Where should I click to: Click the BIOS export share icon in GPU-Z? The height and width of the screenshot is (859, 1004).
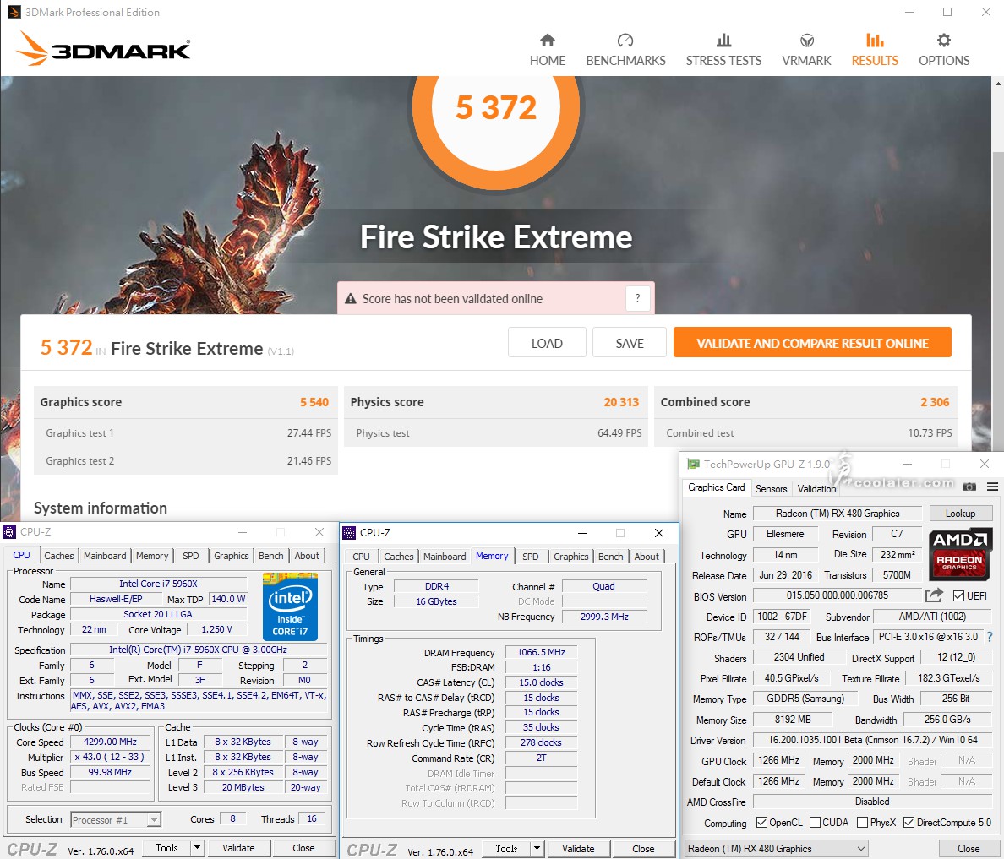(x=934, y=595)
